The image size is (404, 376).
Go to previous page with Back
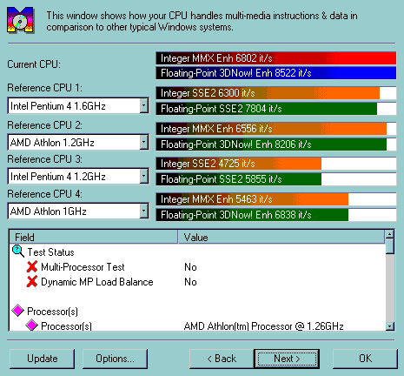click(222, 359)
